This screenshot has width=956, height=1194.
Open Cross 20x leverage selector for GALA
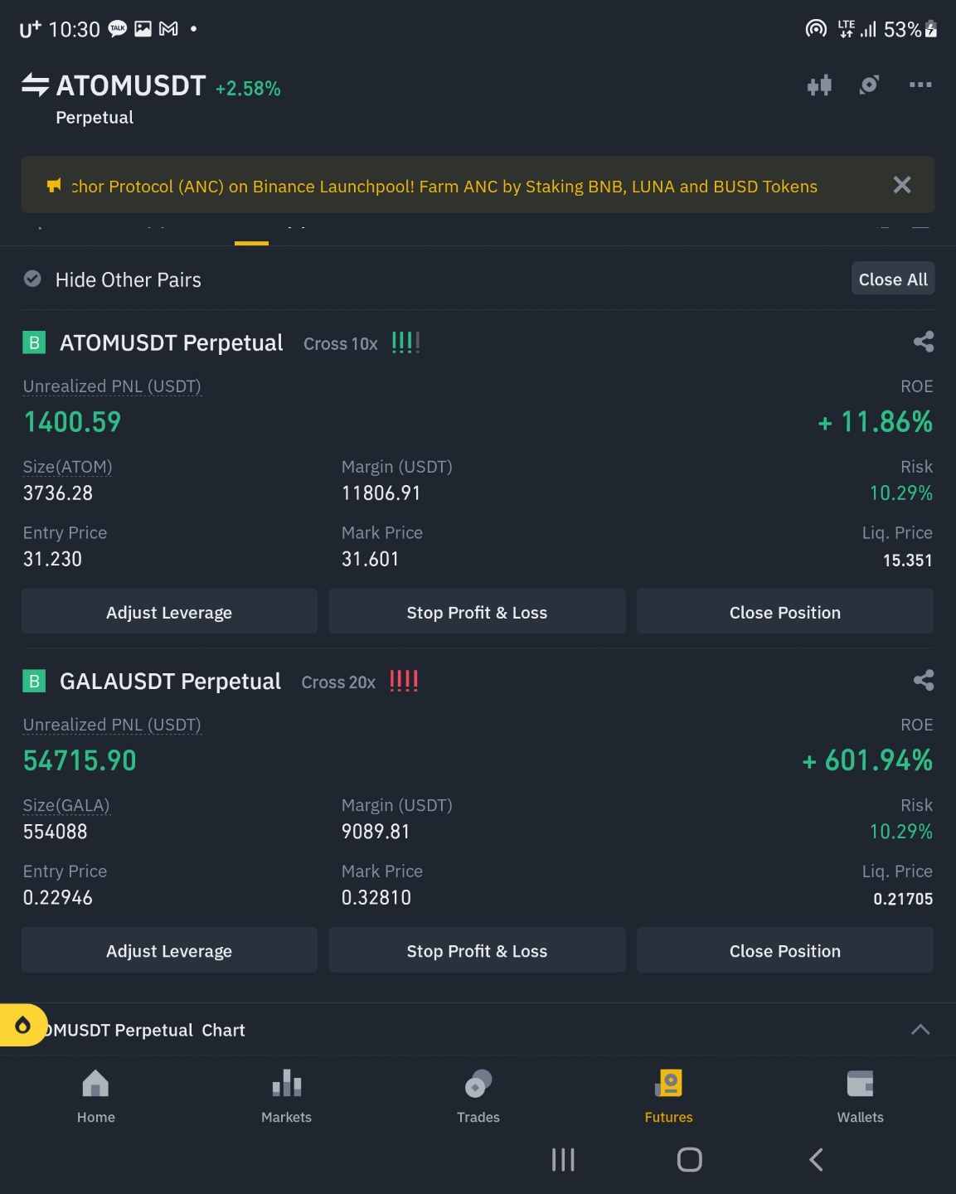pos(338,682)
